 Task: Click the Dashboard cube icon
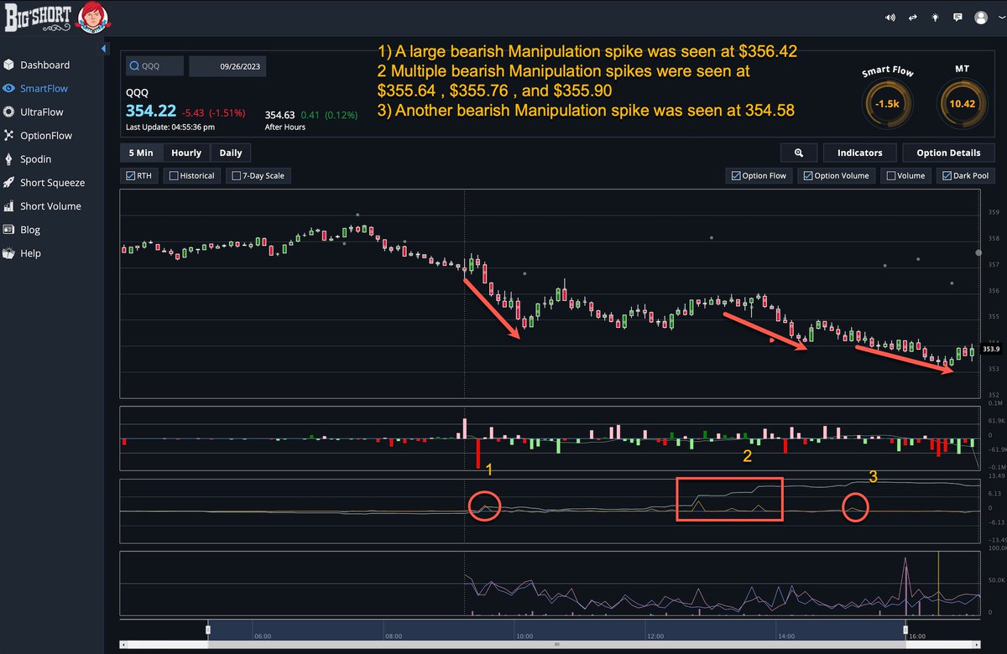pos(9,65)
